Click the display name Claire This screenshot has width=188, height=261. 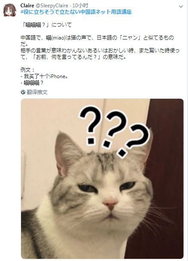[27, 6]
